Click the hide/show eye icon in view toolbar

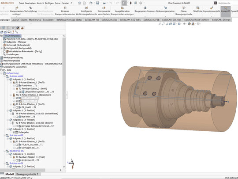(184, 24)
